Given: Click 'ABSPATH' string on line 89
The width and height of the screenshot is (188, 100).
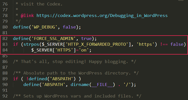Looking at the screenshot, I should coord(62,79).
